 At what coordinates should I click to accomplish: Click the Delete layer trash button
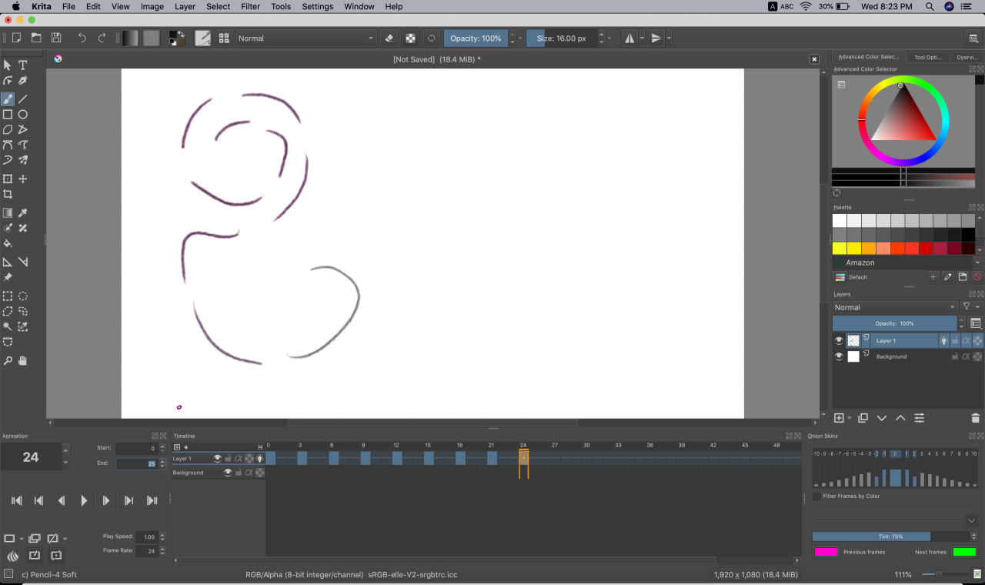coord(974,418)
